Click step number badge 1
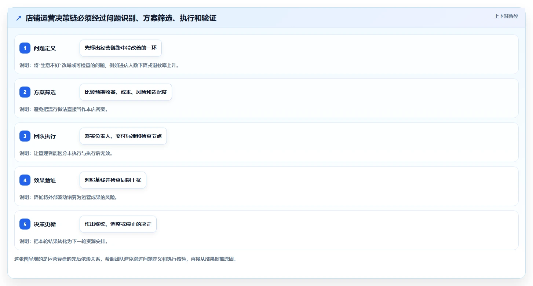533x286 pixels. point(25,48)
